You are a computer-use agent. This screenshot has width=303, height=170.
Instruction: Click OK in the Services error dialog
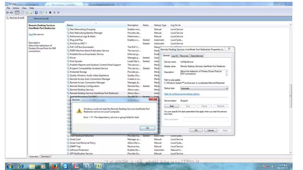147,128
